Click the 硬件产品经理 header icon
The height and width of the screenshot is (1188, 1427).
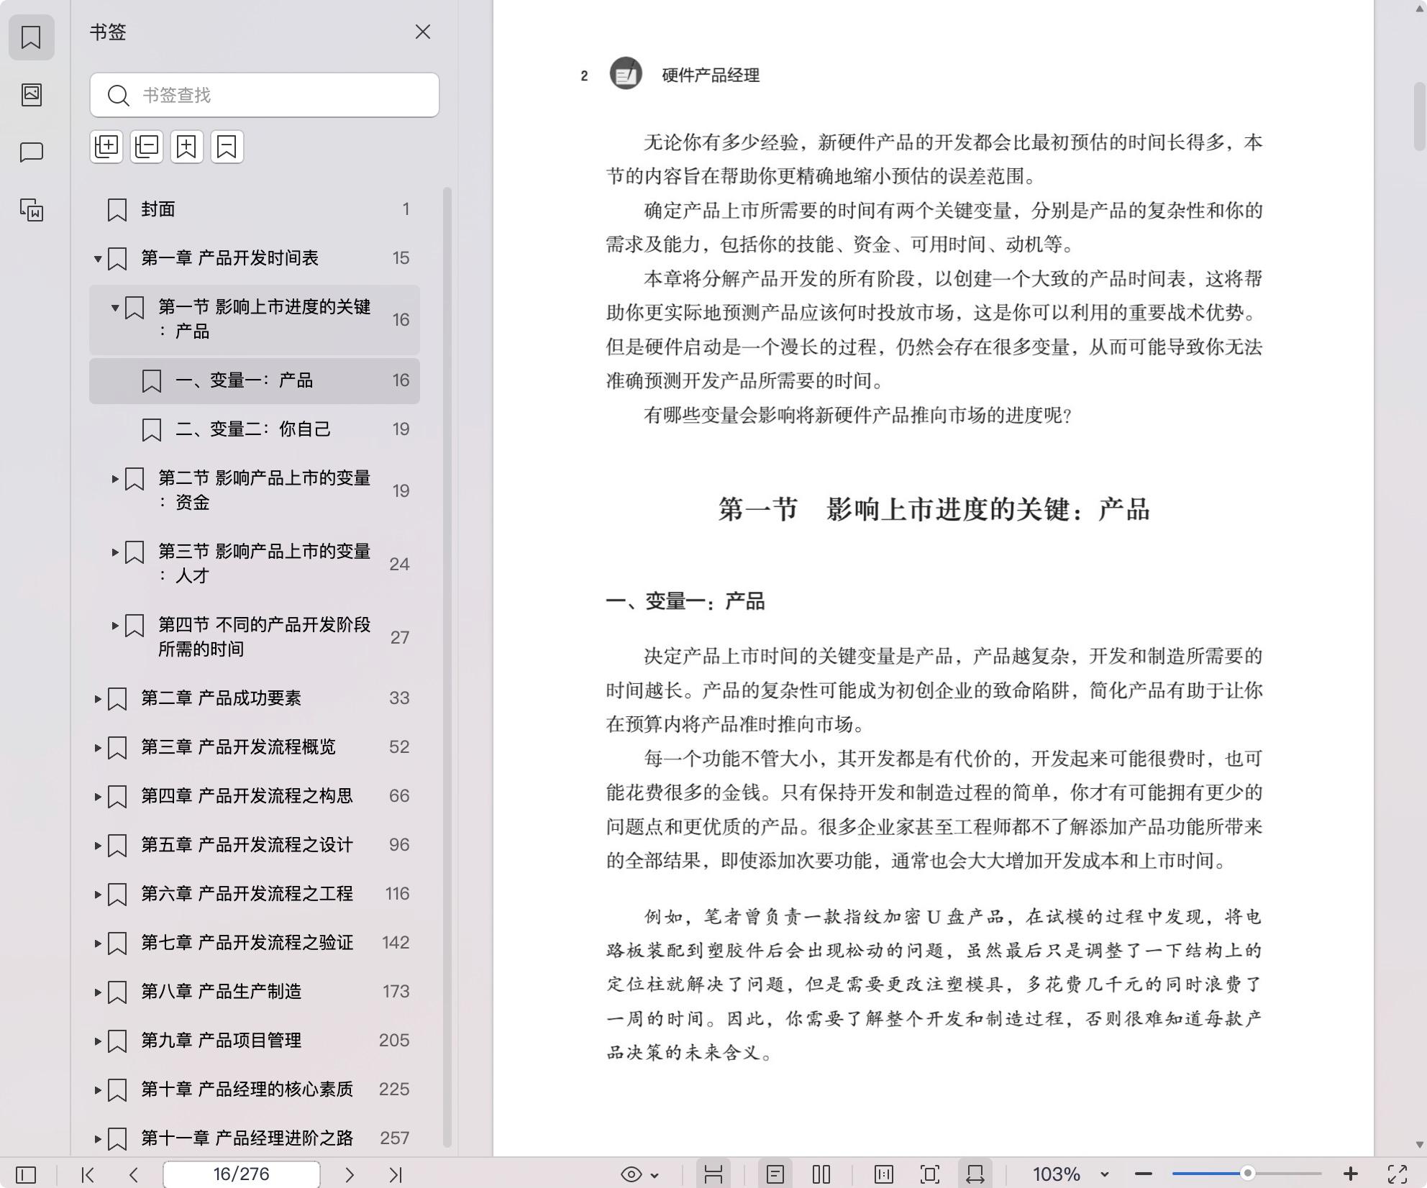pos(626,73)
